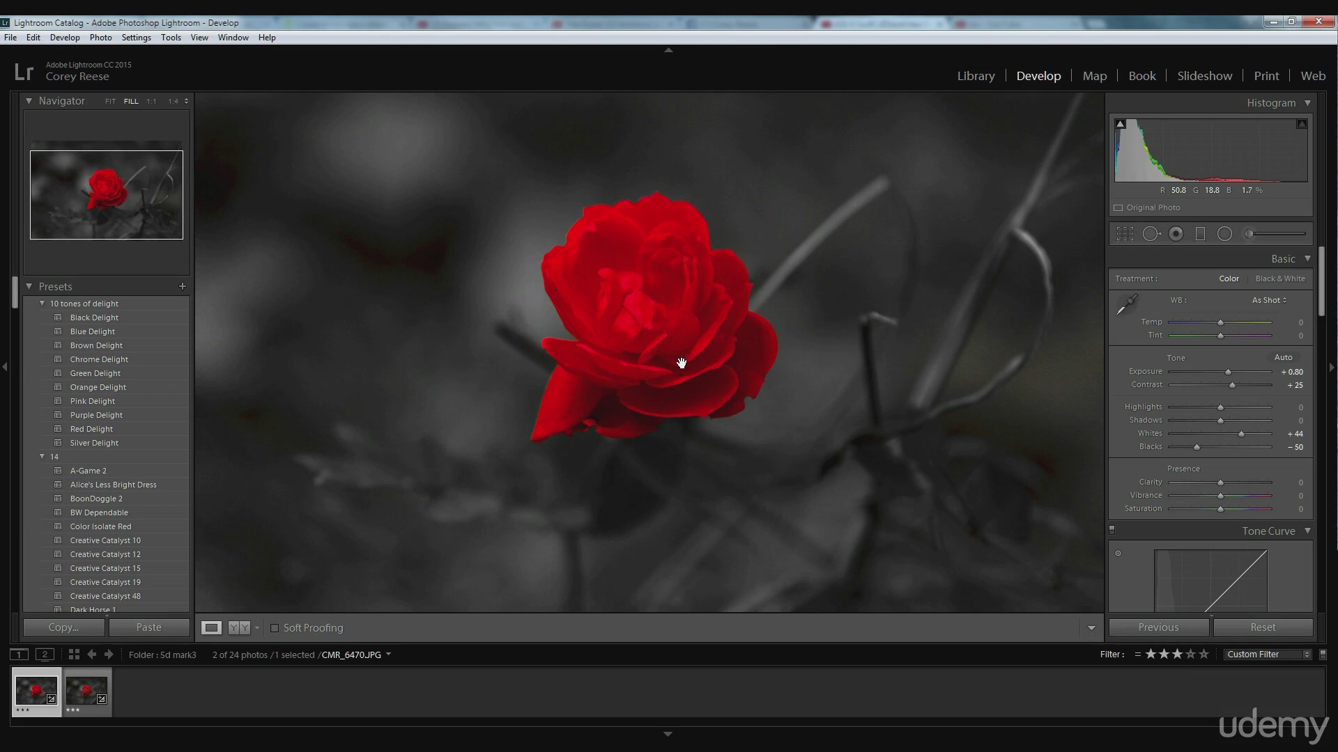Image resolution: width=1338 pixels, height=752 pixels.
Task: Set treatment to Black & White
Action: 1280,279
